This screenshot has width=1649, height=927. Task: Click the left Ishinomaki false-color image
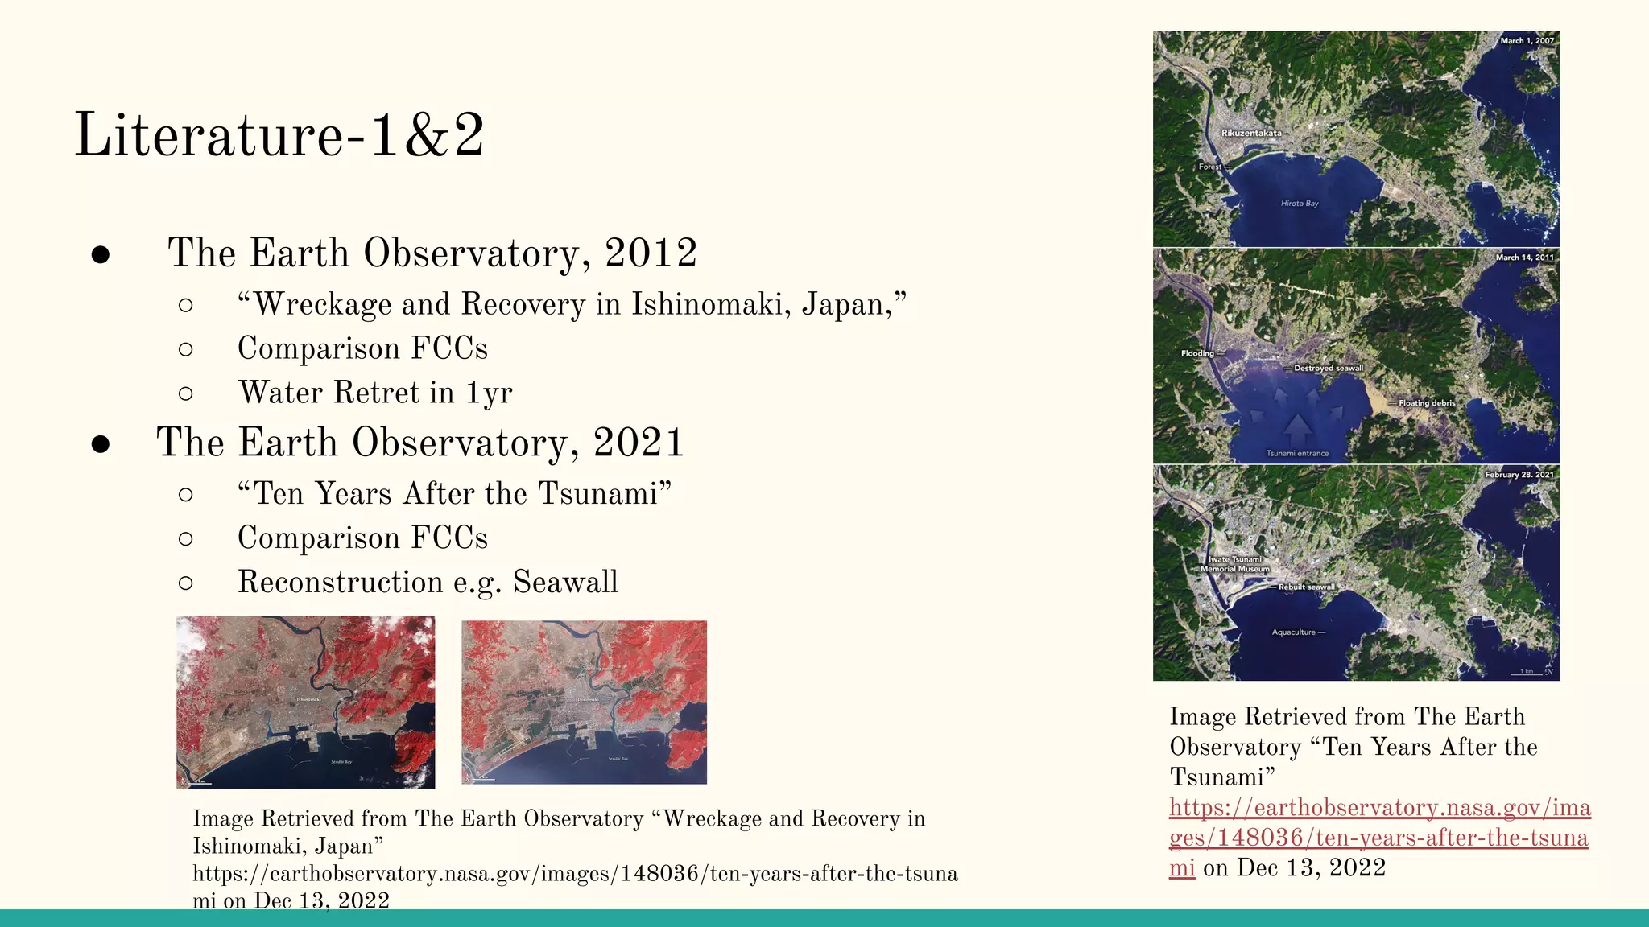[x=306, y=702]
